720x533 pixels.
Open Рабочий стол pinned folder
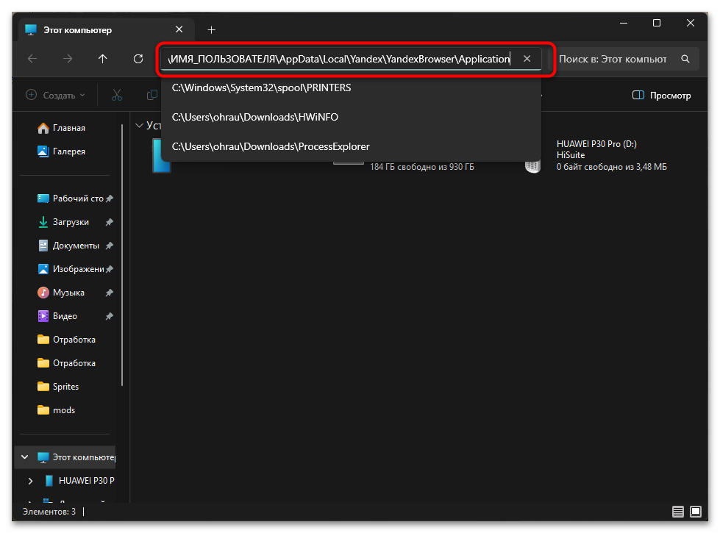[71, 198]
